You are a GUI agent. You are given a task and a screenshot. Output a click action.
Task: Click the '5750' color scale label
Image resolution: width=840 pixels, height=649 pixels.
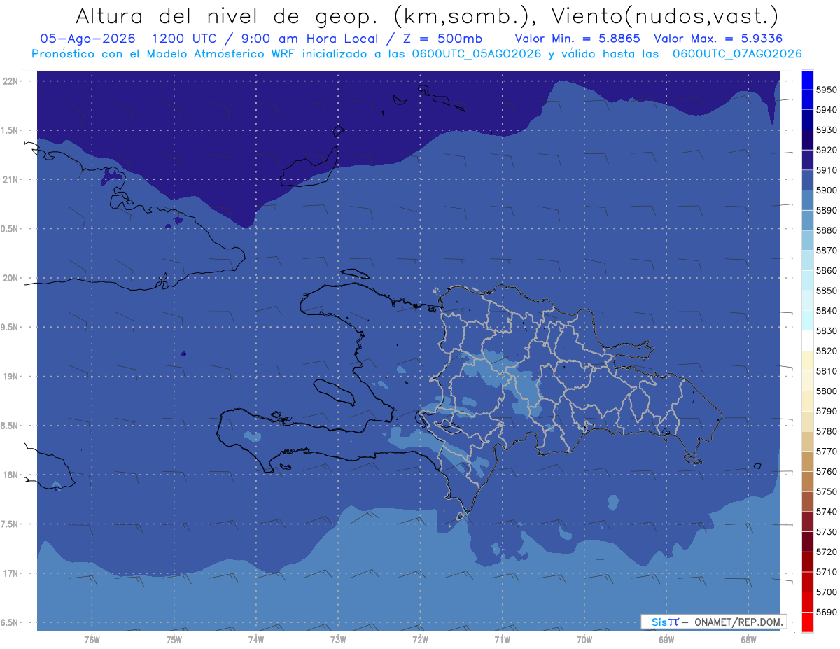[827, 491]
